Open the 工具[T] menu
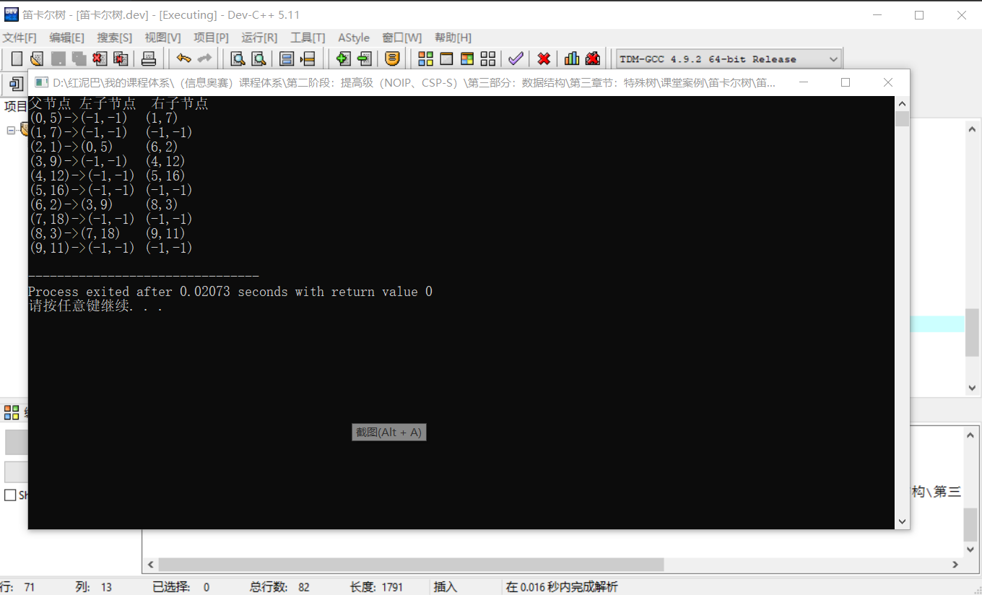The width and height of the screenshot is (982, 595). coord(308,38)
